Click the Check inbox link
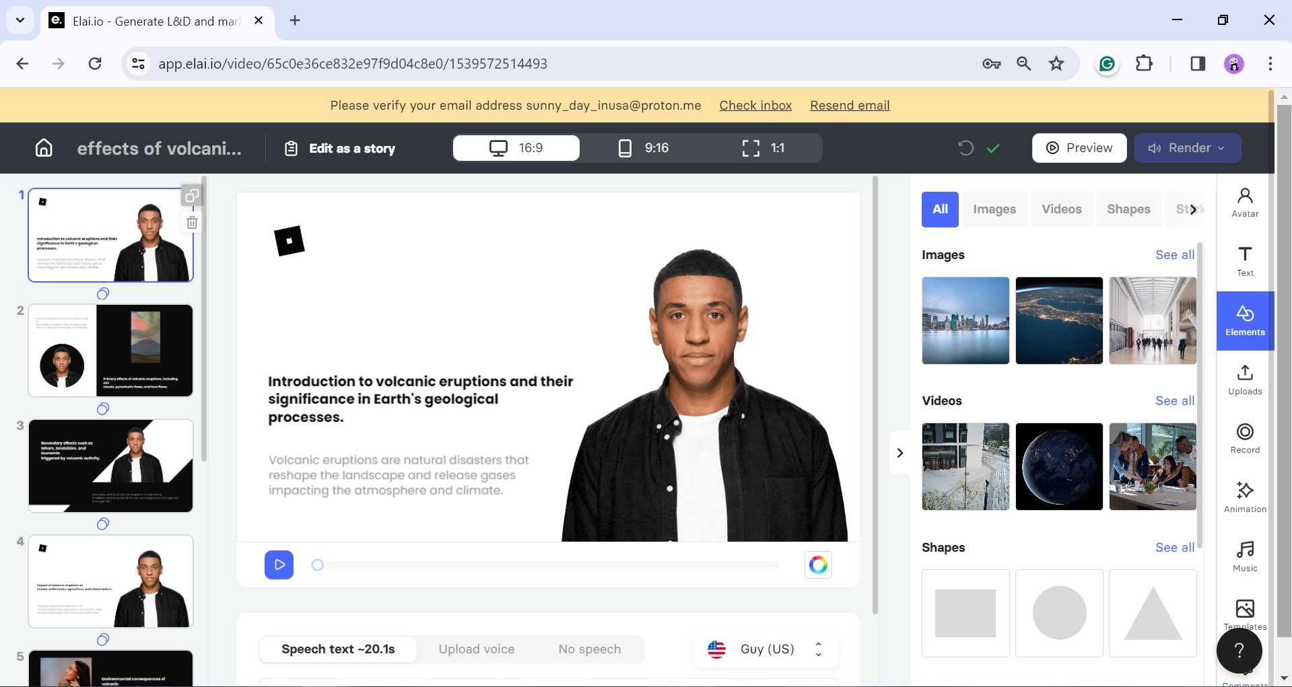The width and height of the screenshot is (1292, 687). pyautogui.click(x=755, y=106)
